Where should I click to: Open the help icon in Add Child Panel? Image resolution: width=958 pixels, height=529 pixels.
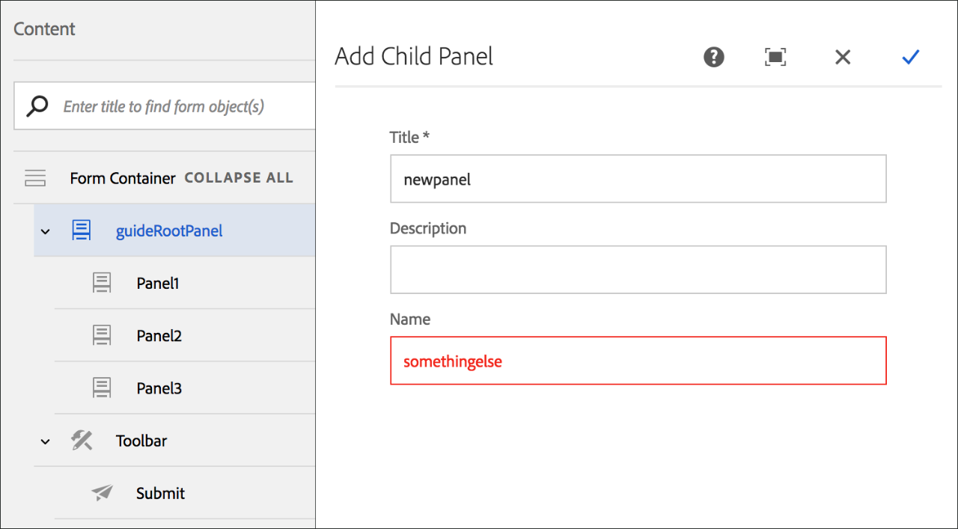click(713, 57)
